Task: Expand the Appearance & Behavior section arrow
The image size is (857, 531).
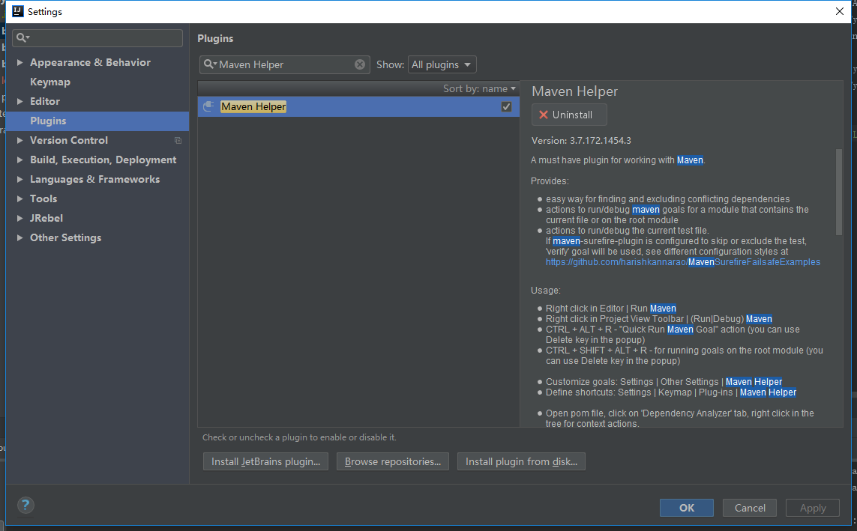Action: click(x=19, y=62)
